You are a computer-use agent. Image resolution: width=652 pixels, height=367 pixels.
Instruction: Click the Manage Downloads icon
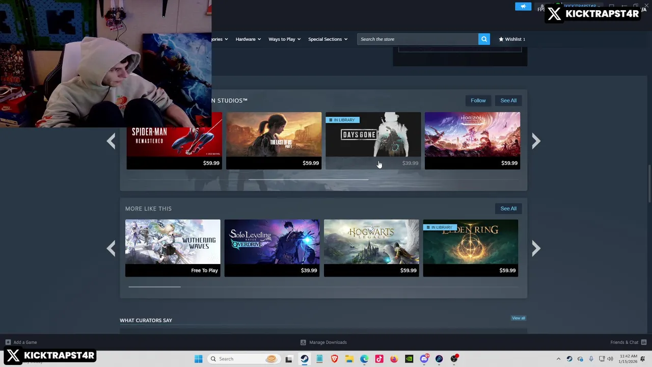click(303, 342)
